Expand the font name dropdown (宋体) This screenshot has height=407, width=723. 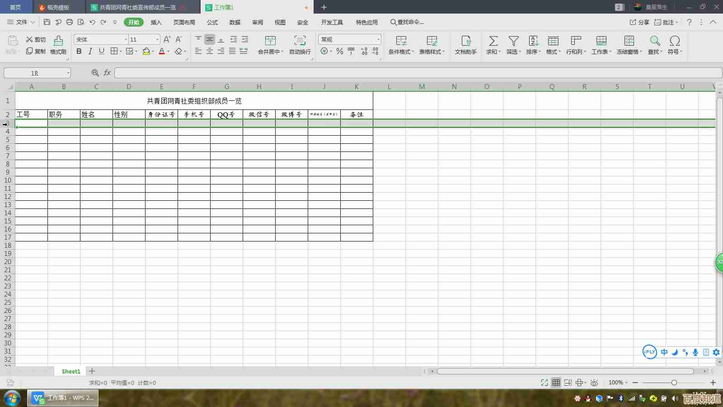[x=126, y=40]
